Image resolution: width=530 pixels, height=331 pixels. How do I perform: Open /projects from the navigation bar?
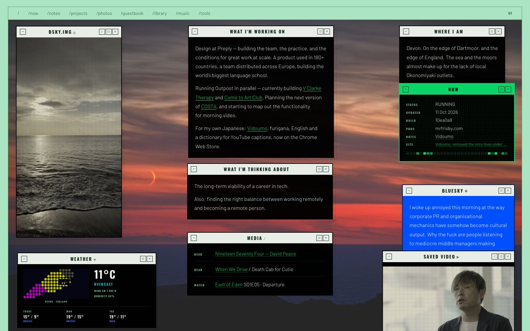pos(78,14)
